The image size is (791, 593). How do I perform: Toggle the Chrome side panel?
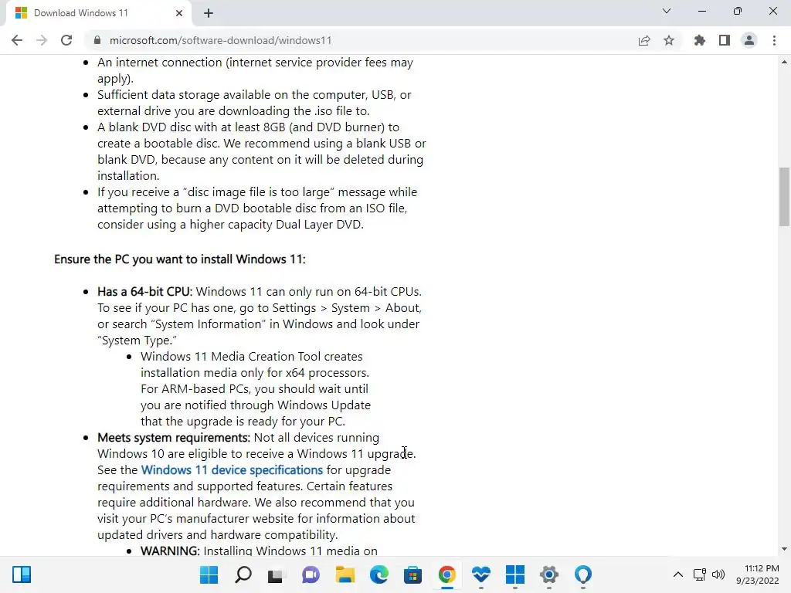(725, 40)
